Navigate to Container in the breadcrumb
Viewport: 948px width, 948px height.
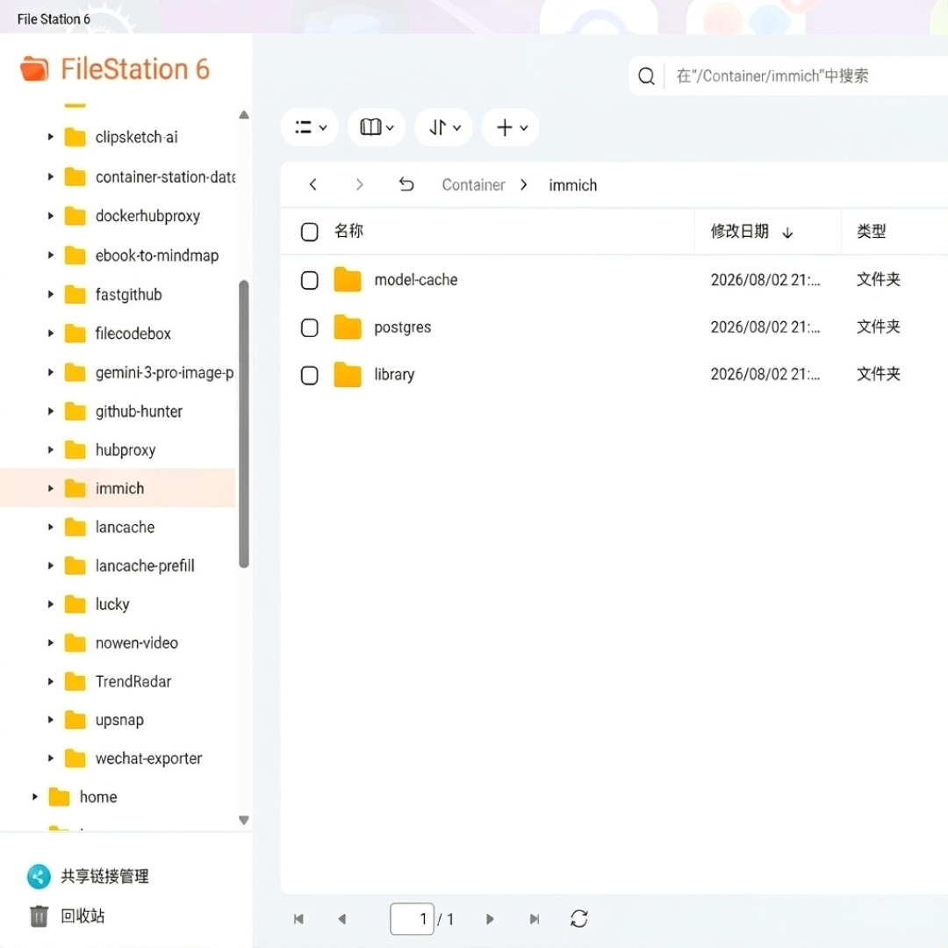[x=473, y=185]
